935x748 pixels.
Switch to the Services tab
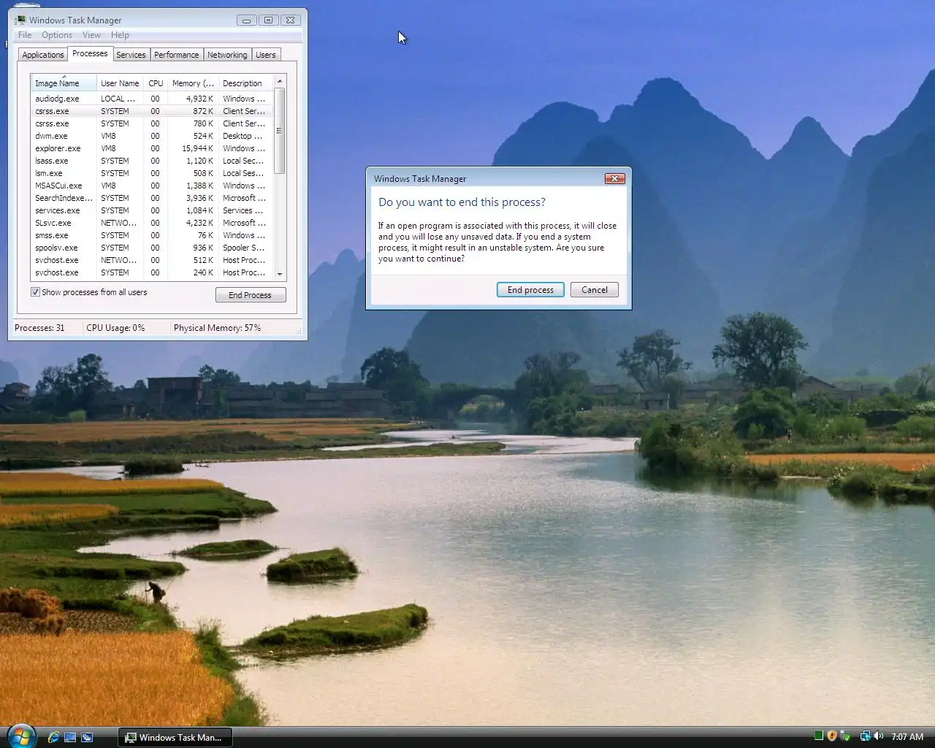coord(131,55)
